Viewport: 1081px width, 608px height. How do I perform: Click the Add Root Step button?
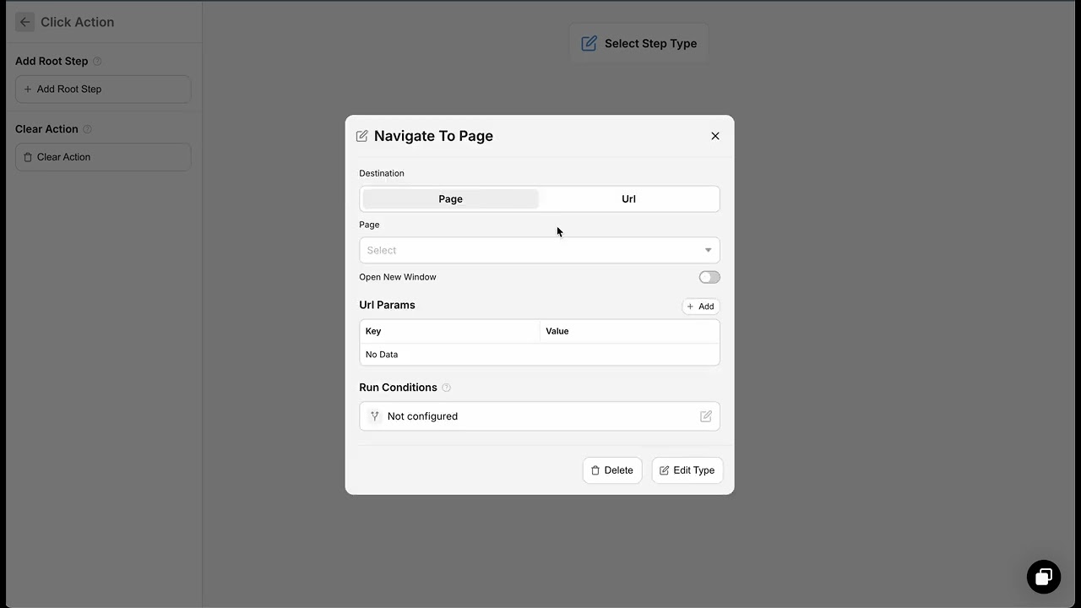click(x=103, y=89)
